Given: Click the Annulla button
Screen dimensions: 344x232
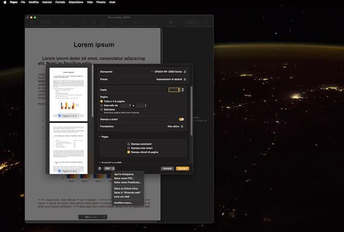Looking at the screenshot, I should [x=167, y=168].
